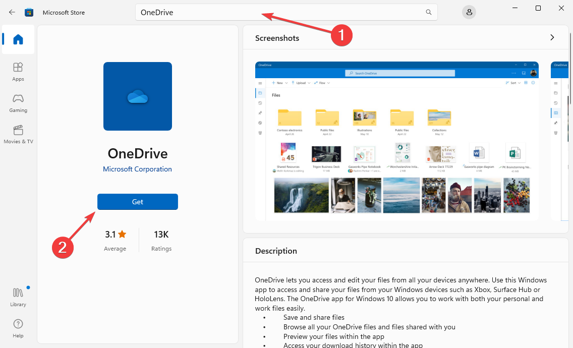The width and height of the screenshot is (573, 348).
Task: Go back using the back arrow
Action: pos(12,12)
